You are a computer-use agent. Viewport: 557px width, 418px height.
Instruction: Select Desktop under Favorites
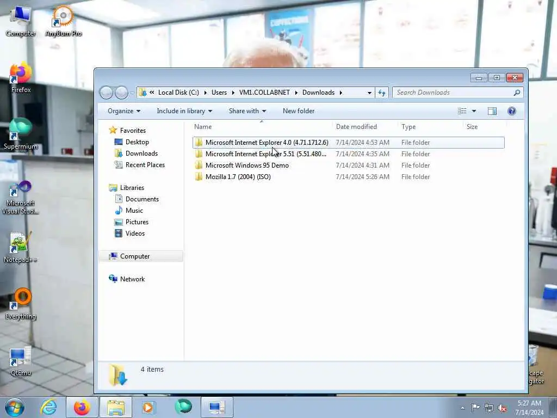137,142
